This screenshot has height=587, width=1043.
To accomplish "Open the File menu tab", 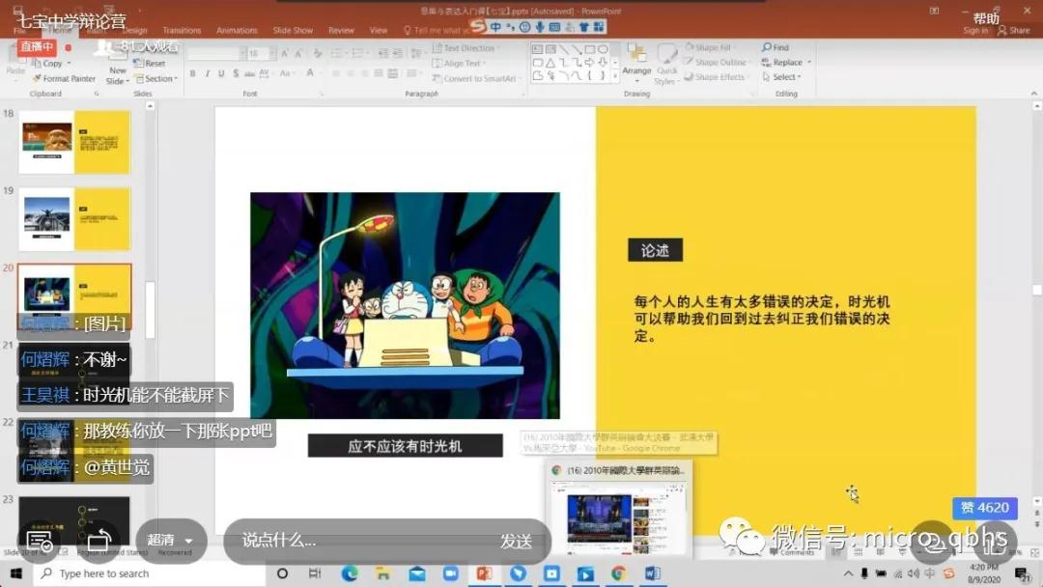I will pos(20,30).
